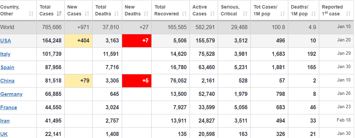Sort by New Deaths arrow icon
This screenshot has height=138, width=355.
[x=146, y=14]
